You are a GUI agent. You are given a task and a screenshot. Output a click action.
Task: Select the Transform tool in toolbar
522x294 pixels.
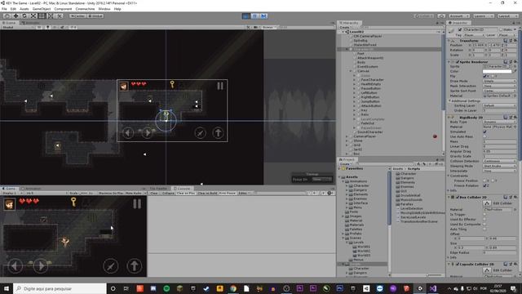[x=51, y=16]
